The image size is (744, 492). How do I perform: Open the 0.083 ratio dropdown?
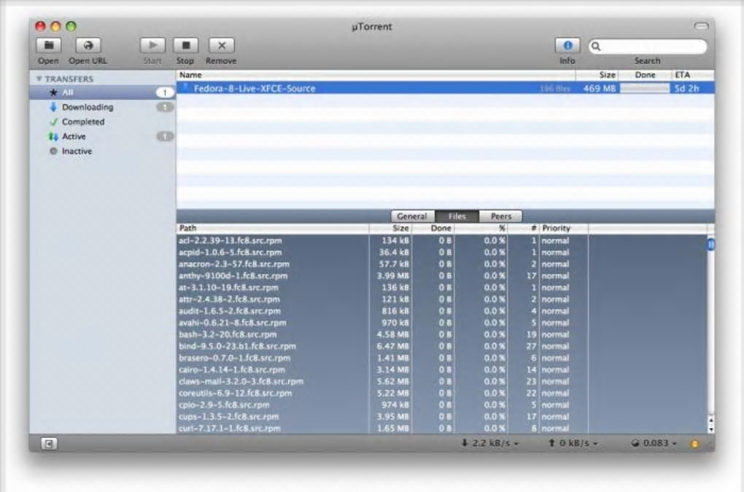654,443
